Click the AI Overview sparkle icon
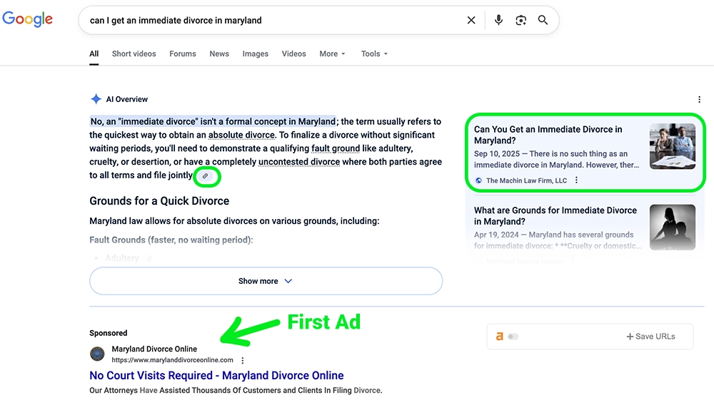 pos(96,99)
